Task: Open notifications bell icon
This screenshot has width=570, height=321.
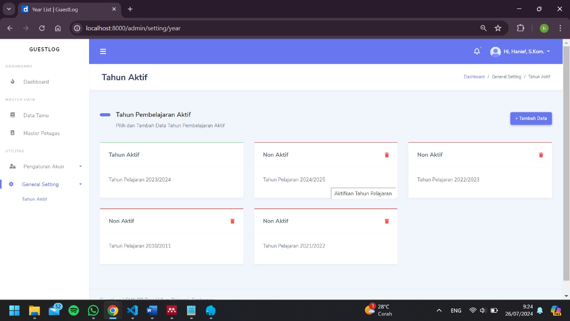Action: coord(476,51)
